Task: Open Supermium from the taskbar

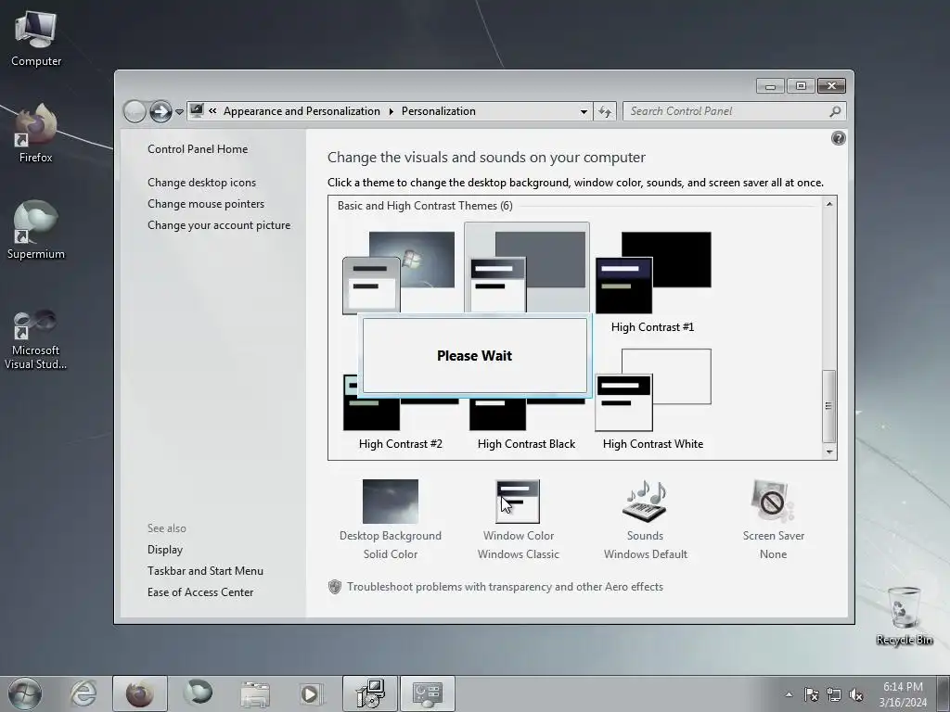Action: [199, 693]
